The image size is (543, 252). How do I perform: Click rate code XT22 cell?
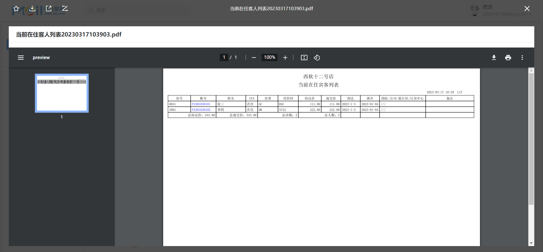point(288,110)
